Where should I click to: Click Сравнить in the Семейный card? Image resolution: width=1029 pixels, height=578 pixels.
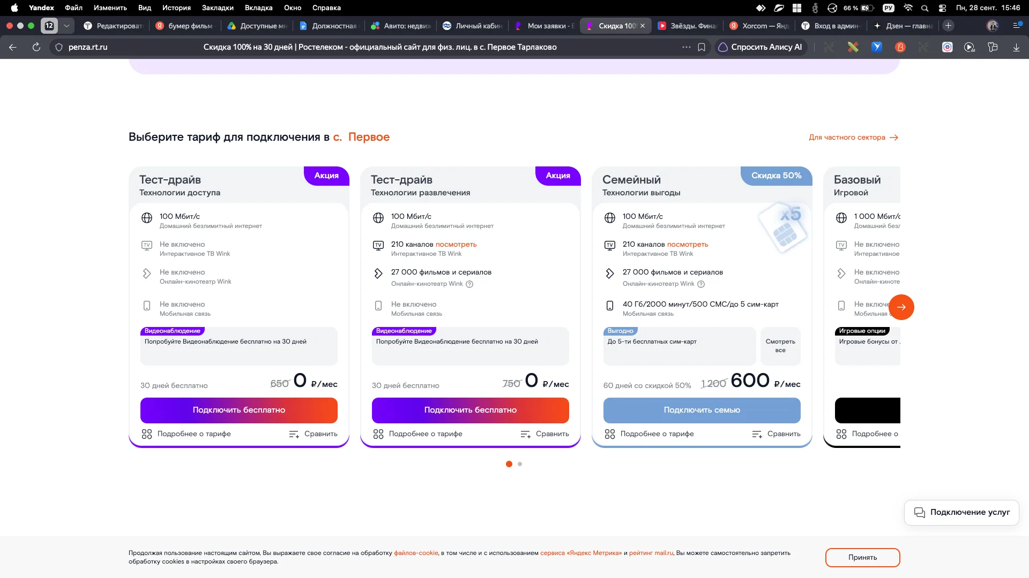pos(776,434)
